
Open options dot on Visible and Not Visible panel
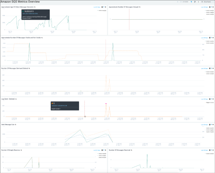(x=213, y=38)
